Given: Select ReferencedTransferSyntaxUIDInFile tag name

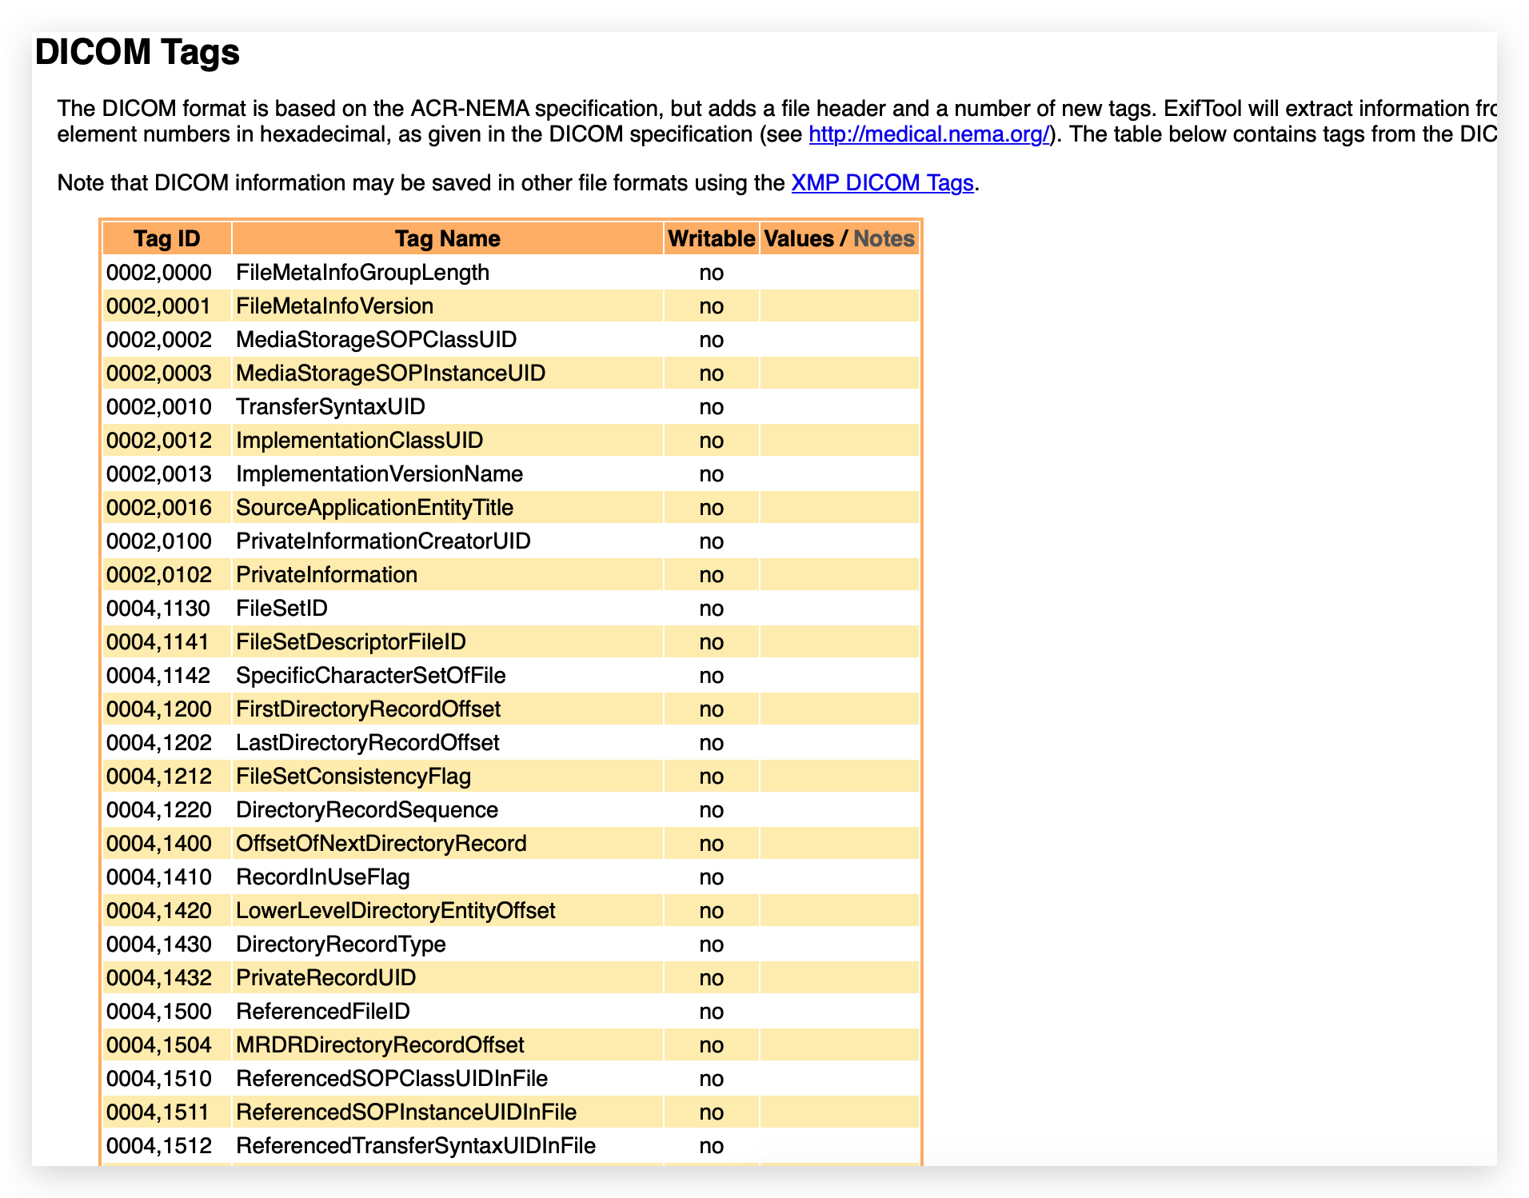Looking at the screenshot, I should (416, 1146).
